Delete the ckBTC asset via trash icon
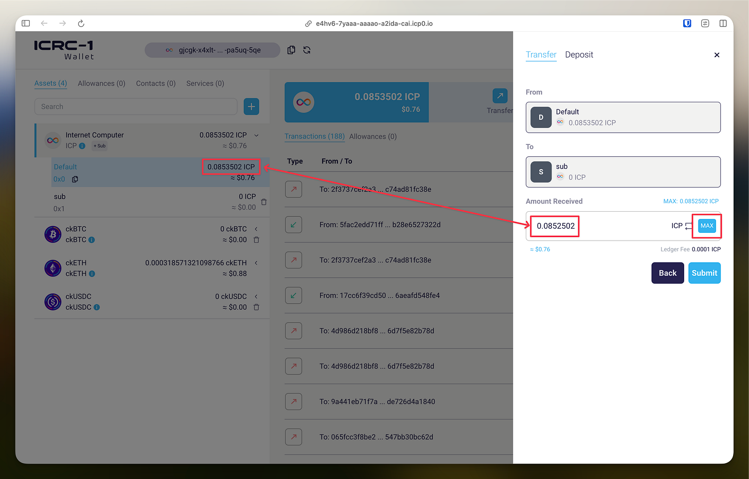Image resolution: width=749 pixels, height=479 pixels. [256, 239]
